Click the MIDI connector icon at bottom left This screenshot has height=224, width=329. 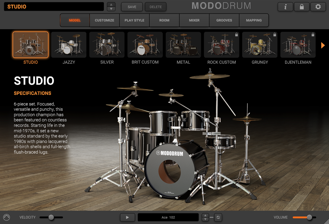coord(6,217)
